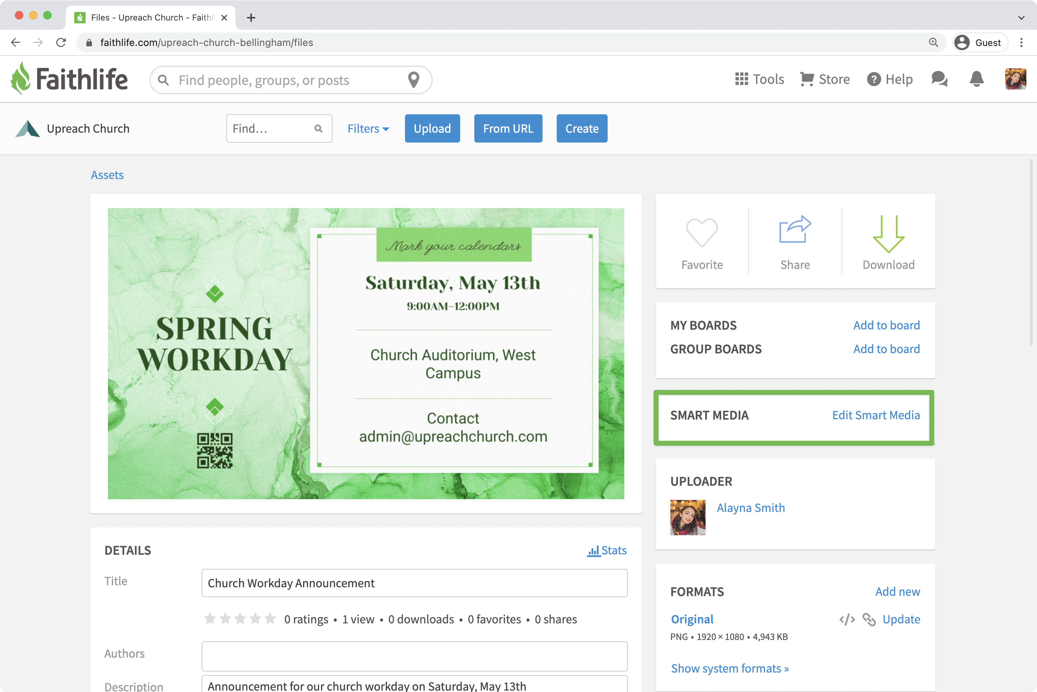1037x692 pixels.
Task: Open the Tools grid menu
Action: 760,80
